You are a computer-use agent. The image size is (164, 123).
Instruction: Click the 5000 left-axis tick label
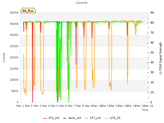(15, 91)
